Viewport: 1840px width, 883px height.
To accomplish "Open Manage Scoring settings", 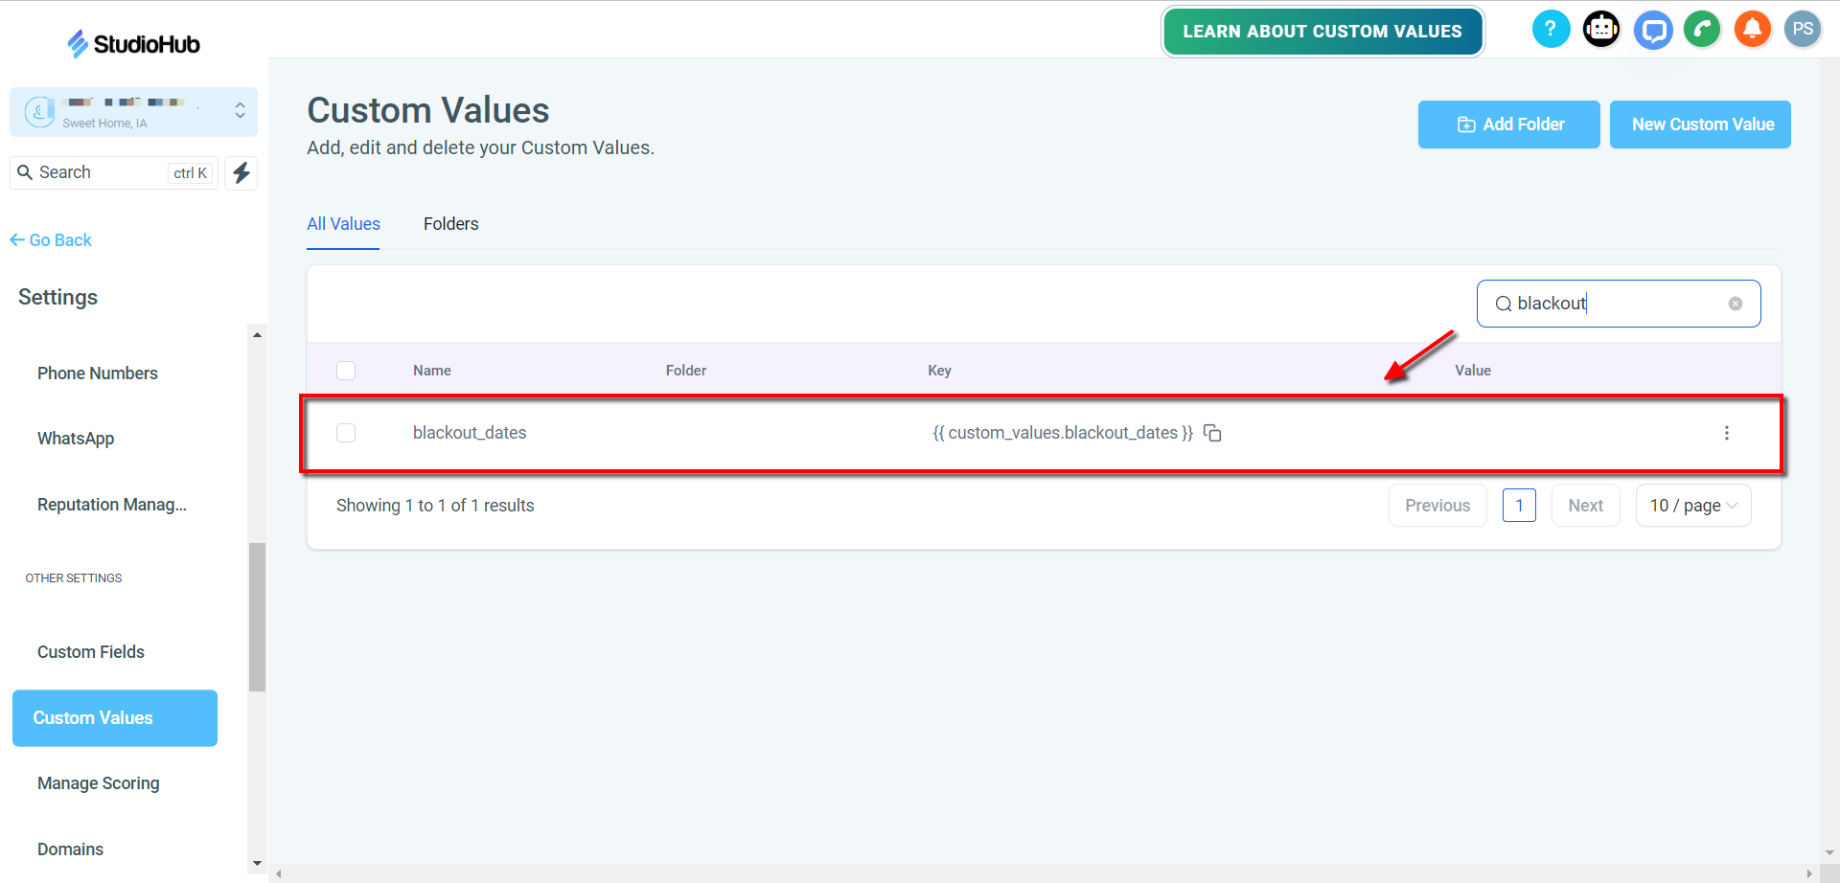I will 99,783.
